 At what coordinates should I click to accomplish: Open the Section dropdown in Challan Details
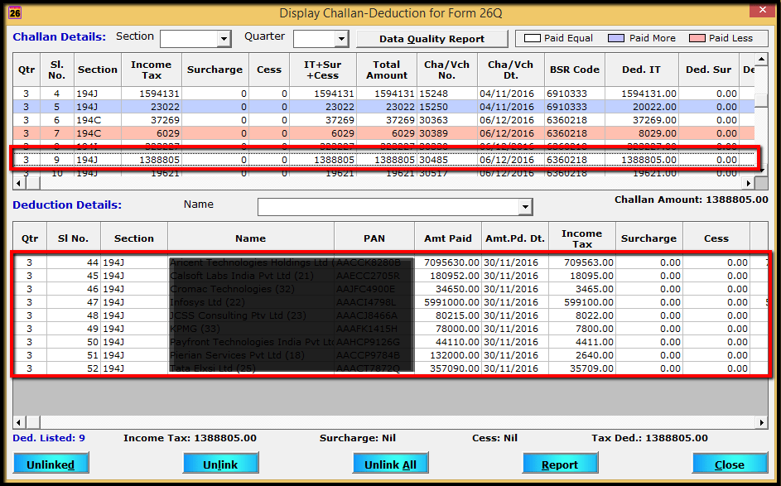tap(224, 39)
